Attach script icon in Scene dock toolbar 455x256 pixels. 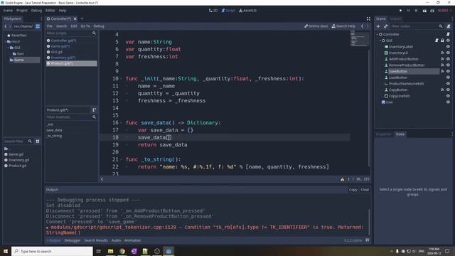click(449, 26)
